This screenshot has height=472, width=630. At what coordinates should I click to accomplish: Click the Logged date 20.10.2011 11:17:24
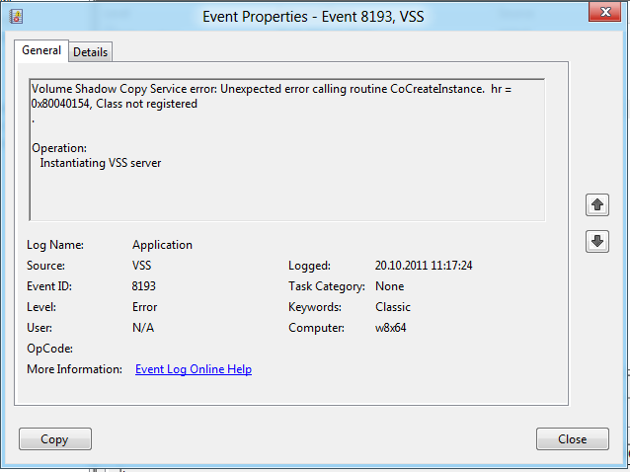(424, 266)
